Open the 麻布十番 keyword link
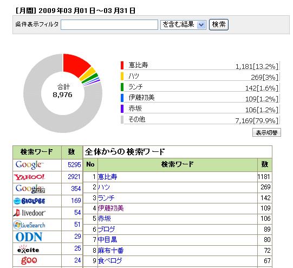The height and width of the screenshot is (268, 293). [110, 251]
